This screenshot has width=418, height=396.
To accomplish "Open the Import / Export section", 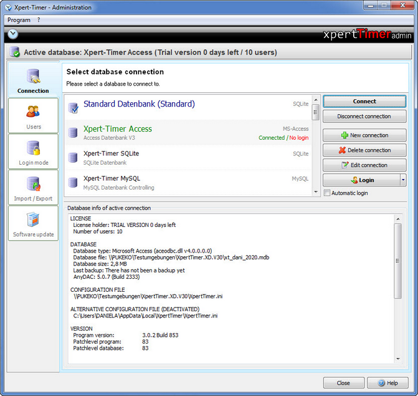I will pos(33,188).
